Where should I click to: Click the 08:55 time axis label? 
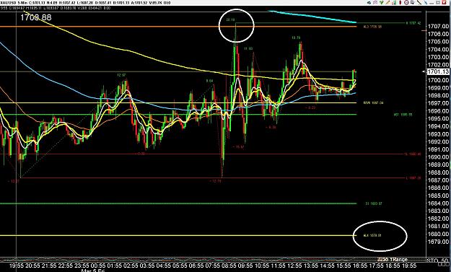click(x=229, y=266)
